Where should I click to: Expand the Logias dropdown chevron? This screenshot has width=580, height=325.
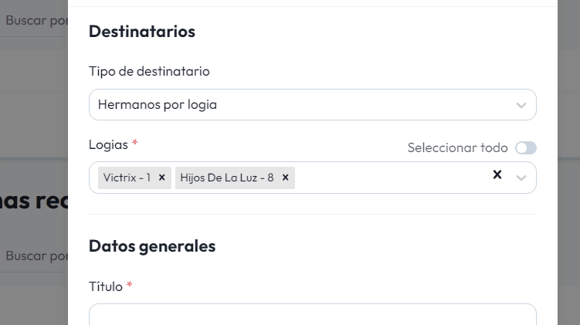tap(521, 178)
